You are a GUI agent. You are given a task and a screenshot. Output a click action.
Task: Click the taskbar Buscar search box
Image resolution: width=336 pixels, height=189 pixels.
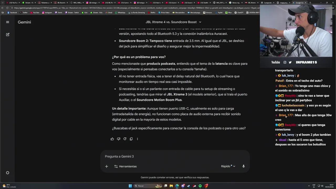[148, 186]
